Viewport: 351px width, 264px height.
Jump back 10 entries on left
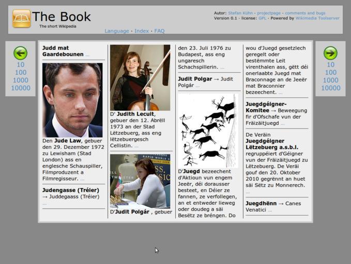point(20,65)
